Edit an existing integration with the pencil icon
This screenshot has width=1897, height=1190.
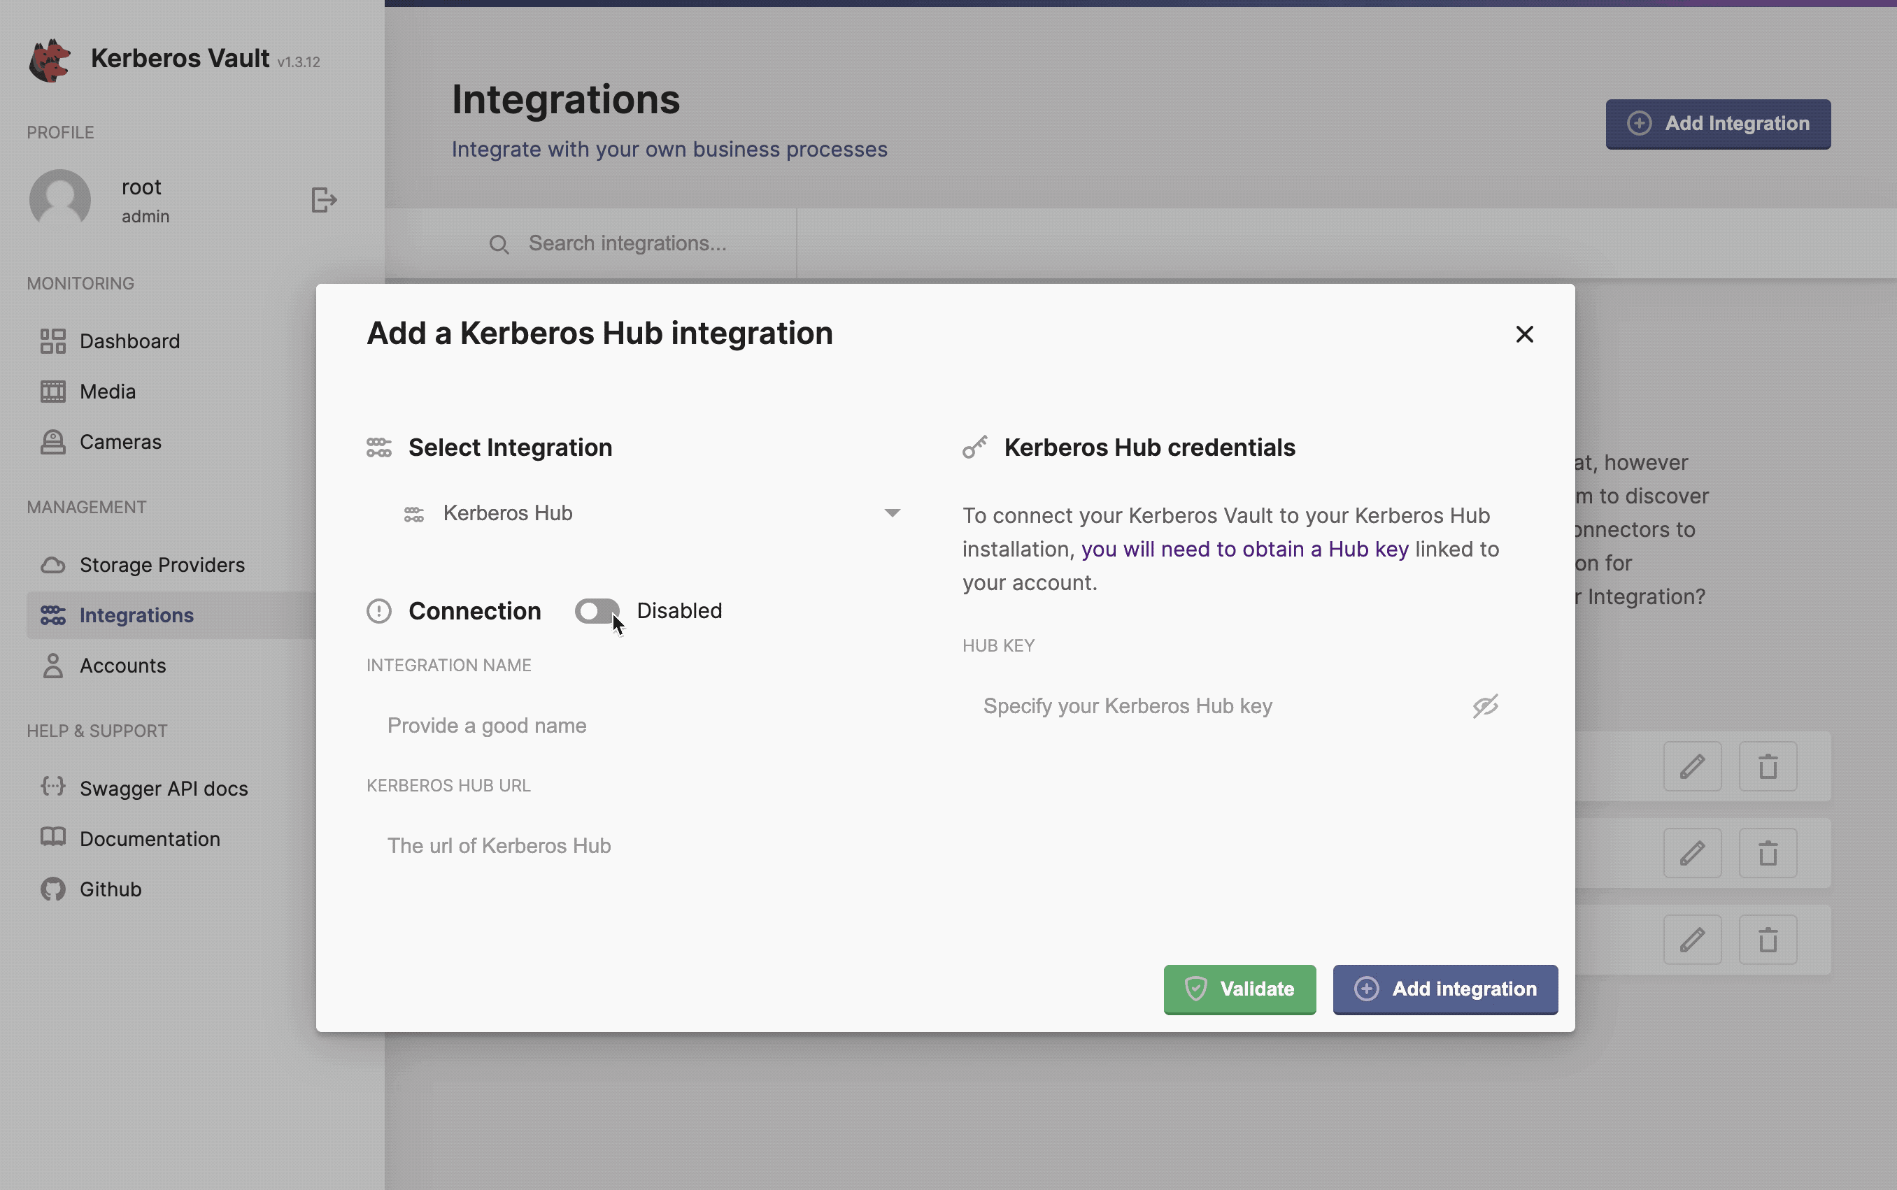(1692, 766)
